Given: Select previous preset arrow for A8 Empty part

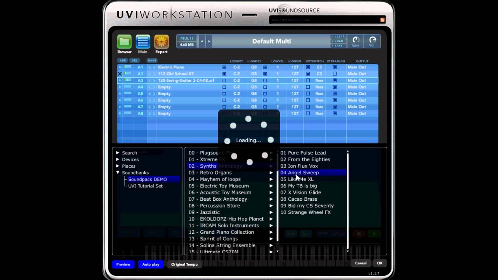Looking at the screenshot, I should [x=149, y=114].
